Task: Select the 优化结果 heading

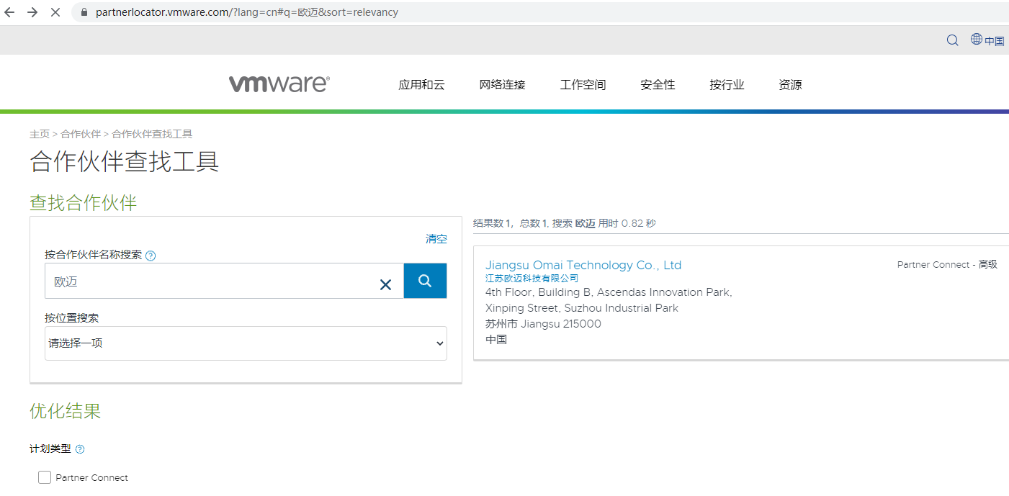Action: click(66, 411)
